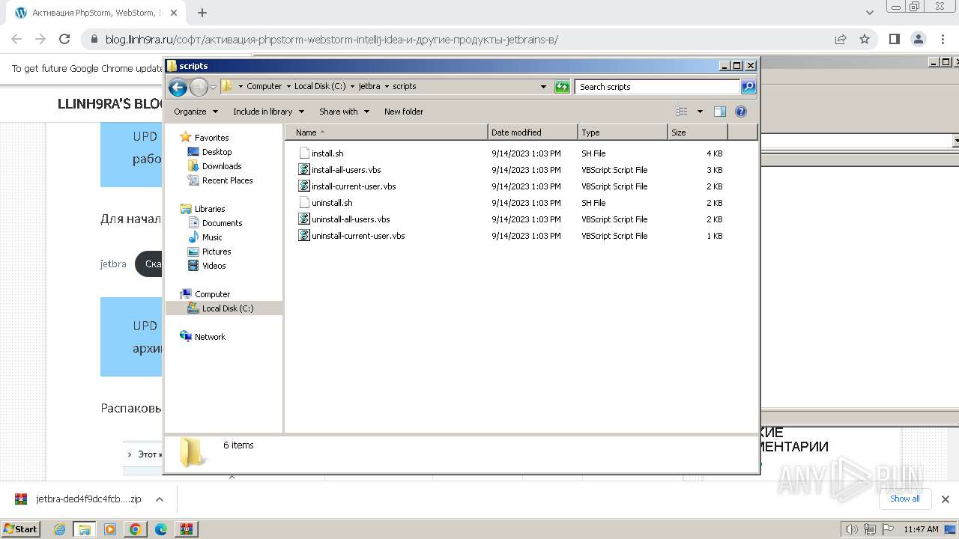Click the change view icon

(681, 112)
